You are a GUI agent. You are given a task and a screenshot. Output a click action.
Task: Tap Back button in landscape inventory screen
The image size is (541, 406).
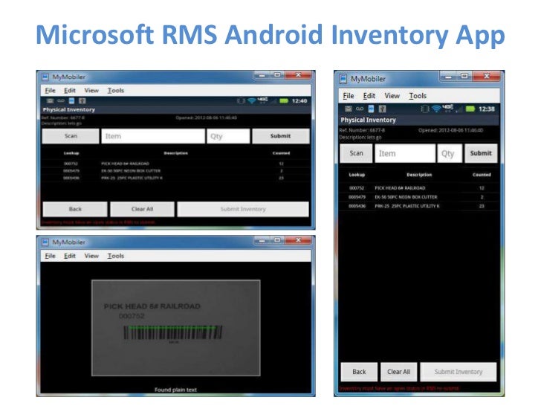point(75,209)
